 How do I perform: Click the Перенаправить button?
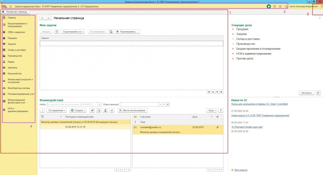click(127, 32)
